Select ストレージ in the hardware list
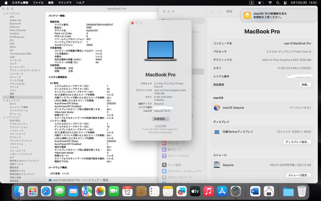This screenshot has height=201, width=321. coord(15,77)
